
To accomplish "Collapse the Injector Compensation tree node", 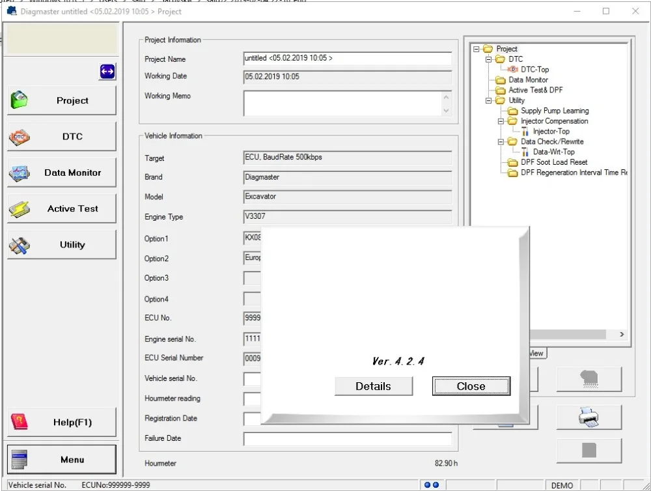I will (501, 121).
